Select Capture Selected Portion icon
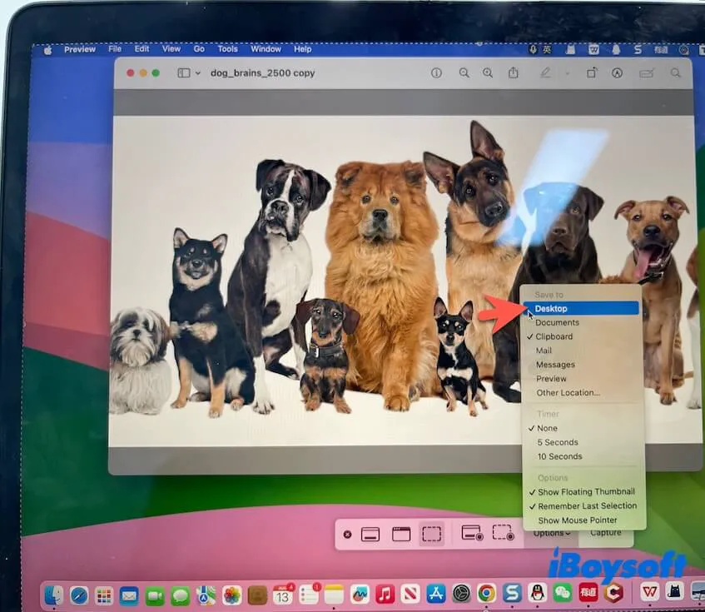Viewport: 705px width, 612px height. [431, 534]
